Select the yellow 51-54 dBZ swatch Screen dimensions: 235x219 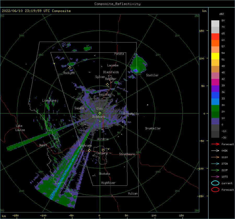215,56
